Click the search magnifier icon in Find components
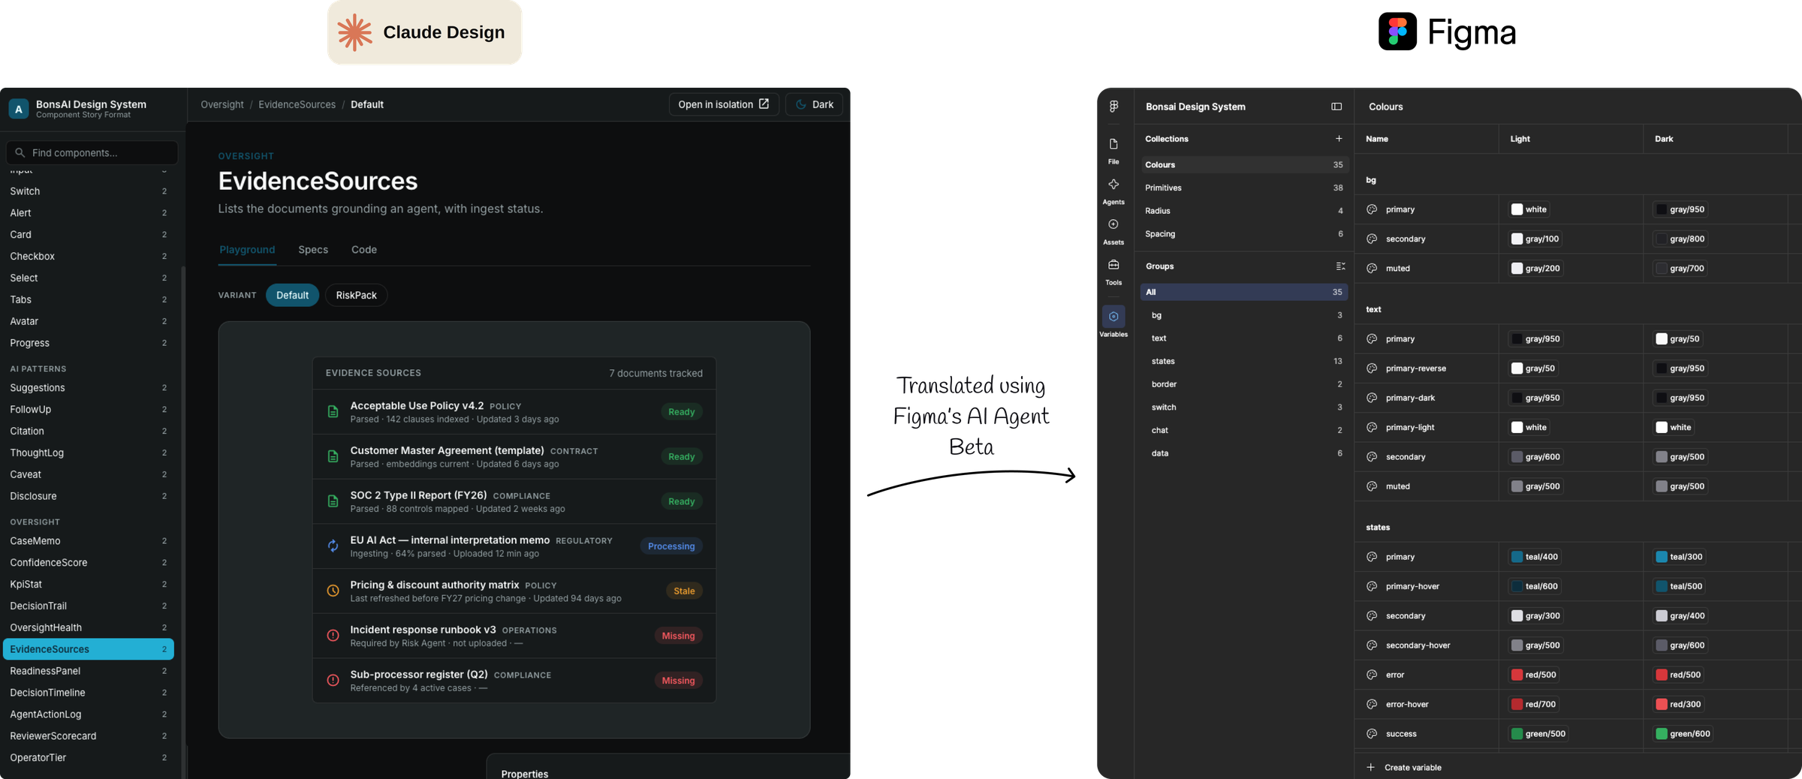Screen dimensions: 1802x779 (20, 152)
